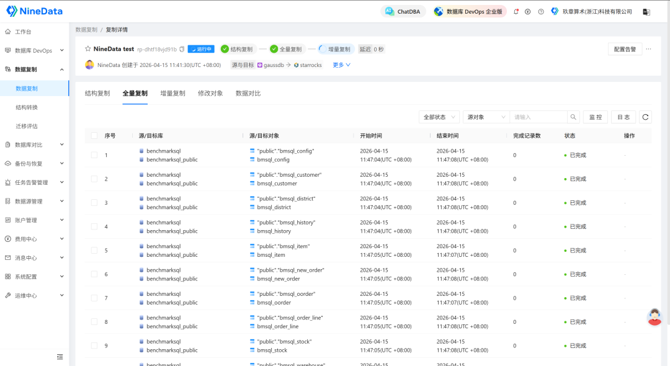Focus the 请输入 search input field
This screenshot has height=366, width=670.
(538, 117)
